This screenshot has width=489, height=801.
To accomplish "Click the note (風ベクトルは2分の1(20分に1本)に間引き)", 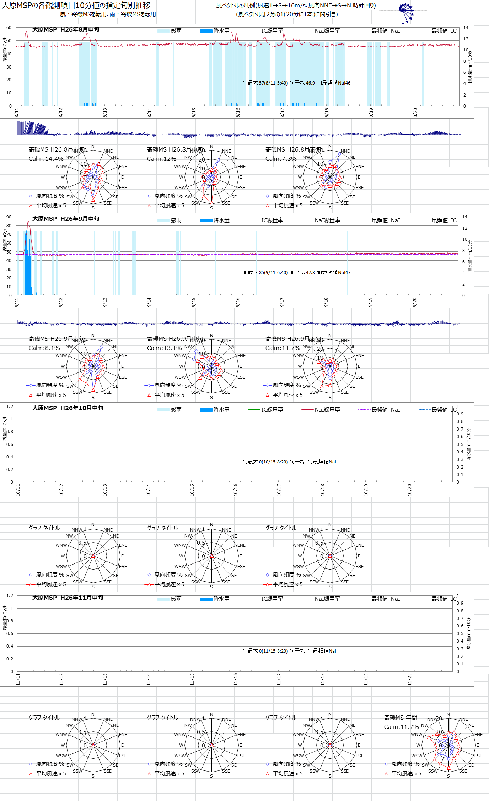I will coord(287,14).
